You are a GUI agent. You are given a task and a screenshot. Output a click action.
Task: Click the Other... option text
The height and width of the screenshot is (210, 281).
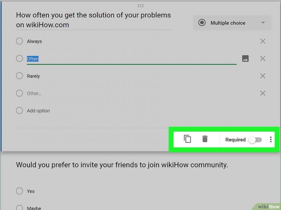click(x=34, y=93)
